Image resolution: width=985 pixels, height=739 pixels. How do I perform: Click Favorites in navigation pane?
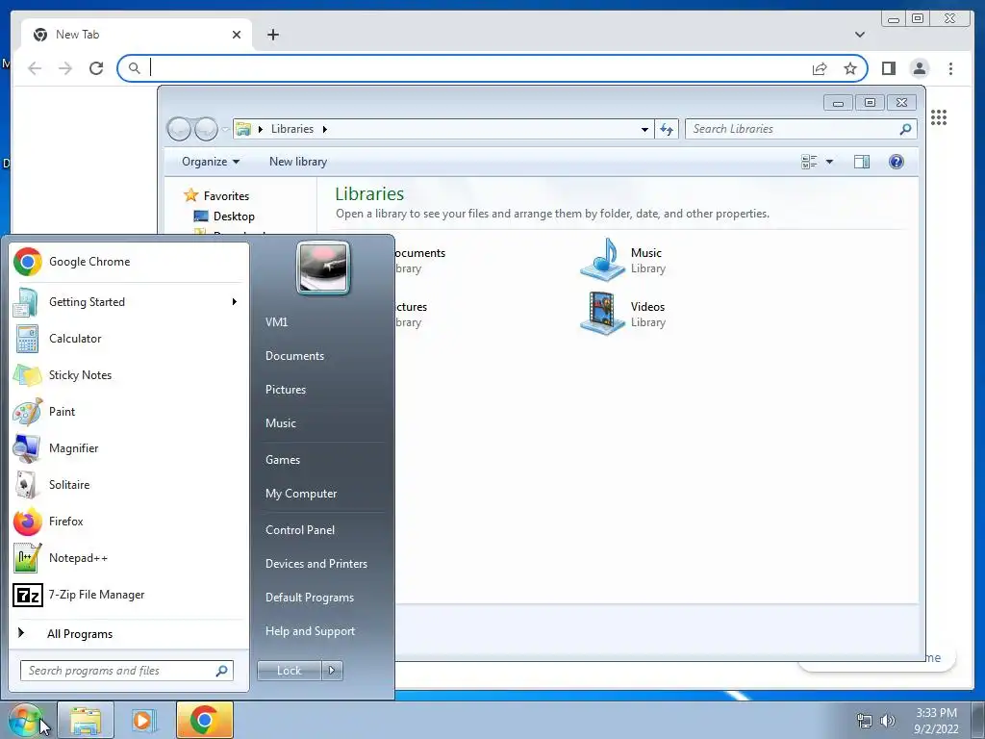click(216, 196)
